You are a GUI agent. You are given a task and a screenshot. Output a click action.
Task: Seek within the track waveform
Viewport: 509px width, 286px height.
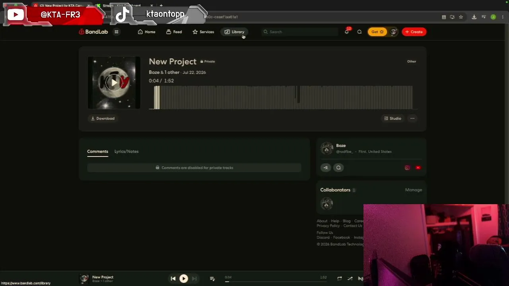point(283,97)
